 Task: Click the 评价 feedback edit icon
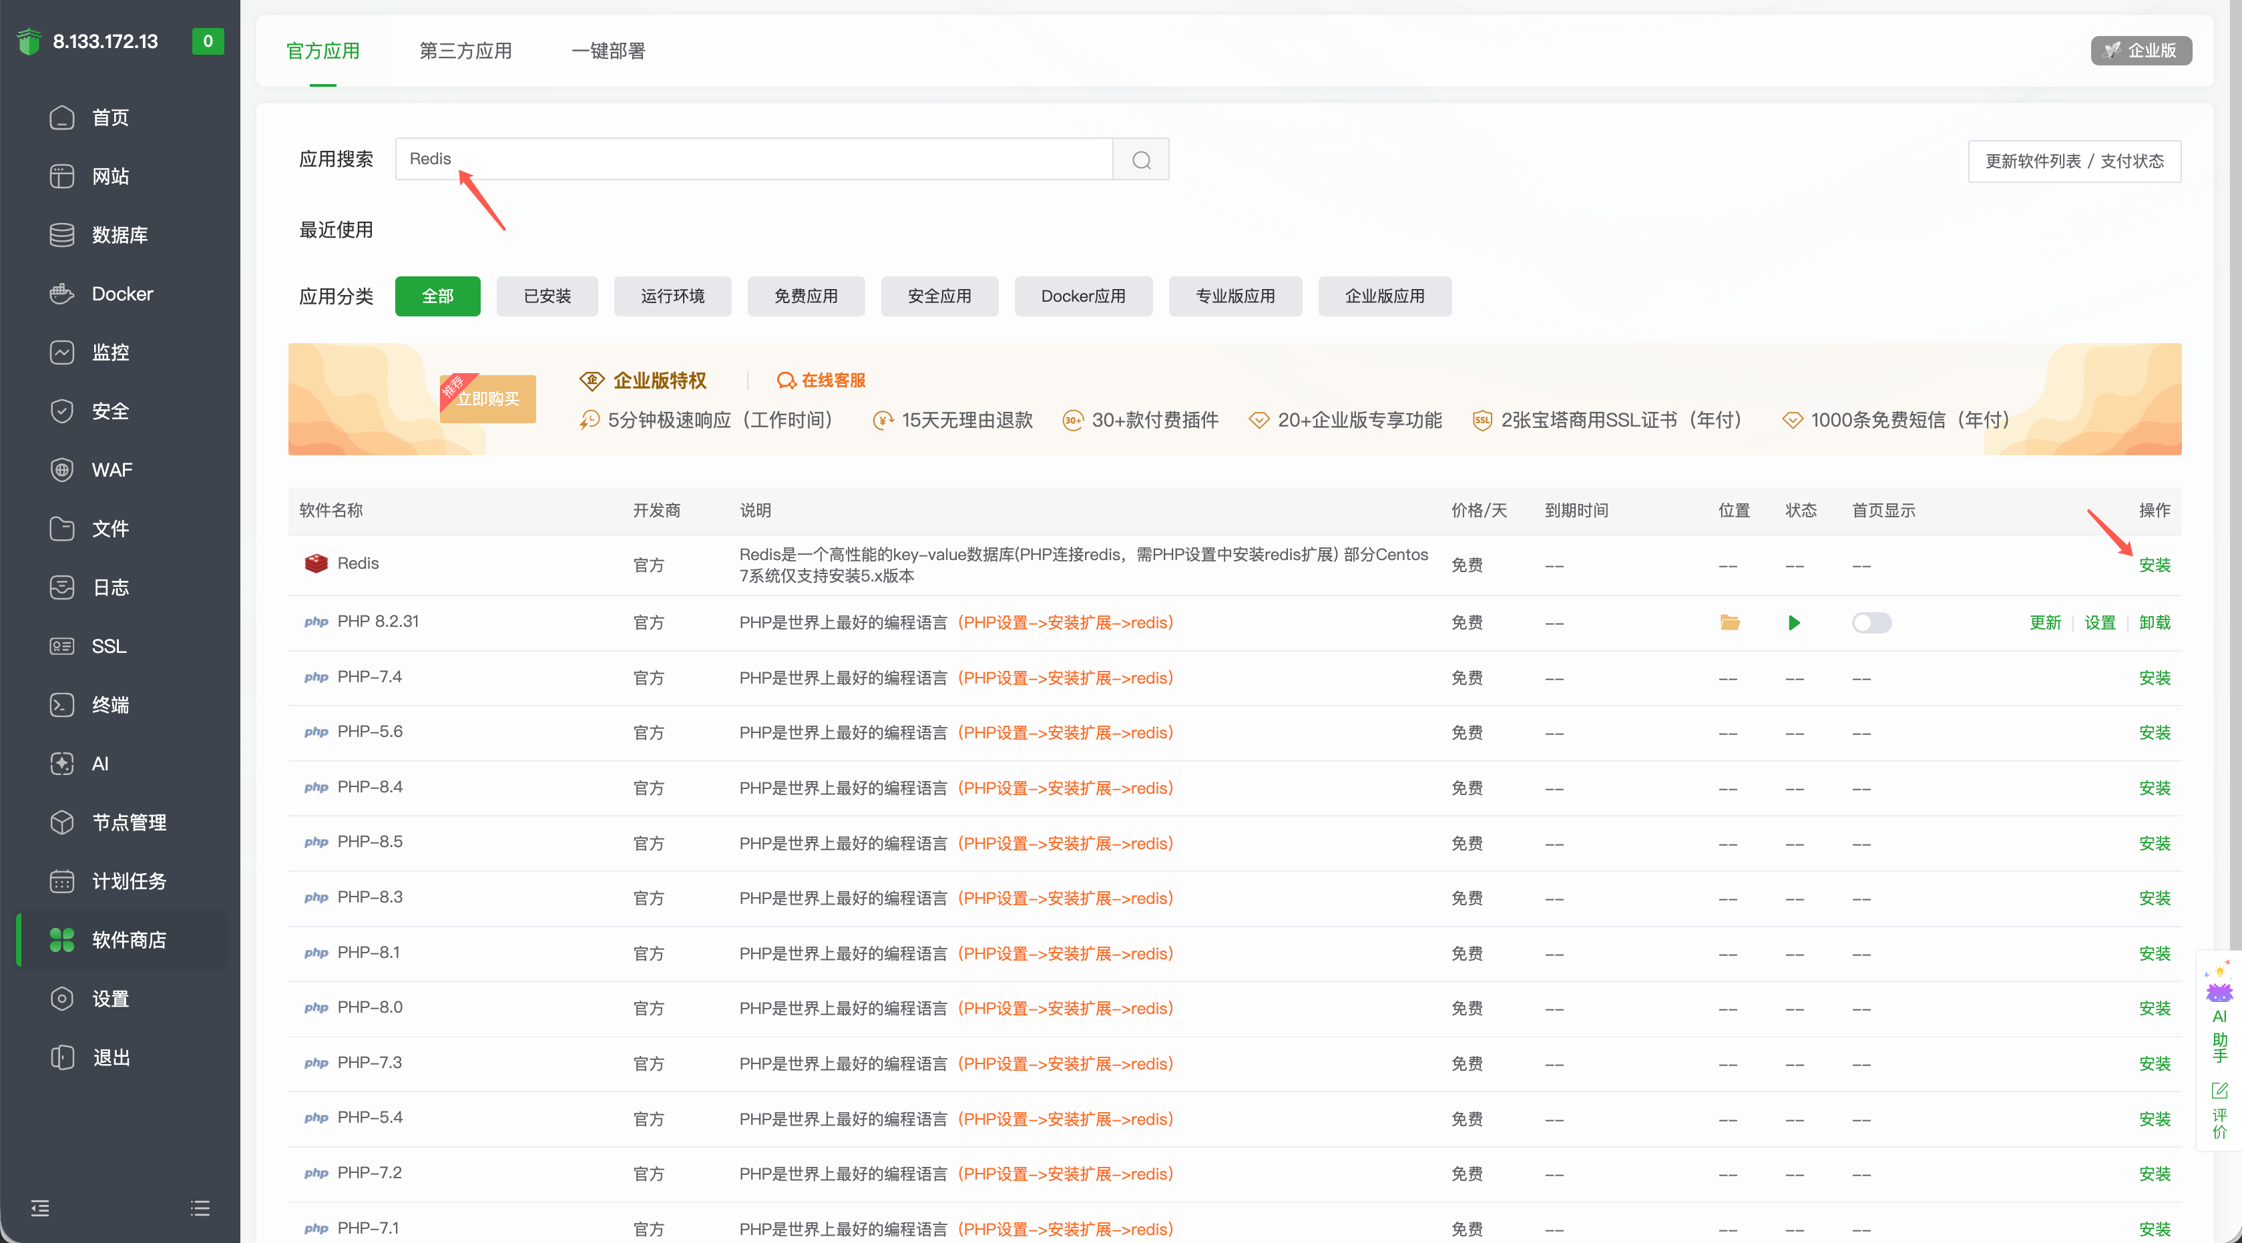tap(2219, 1091)
